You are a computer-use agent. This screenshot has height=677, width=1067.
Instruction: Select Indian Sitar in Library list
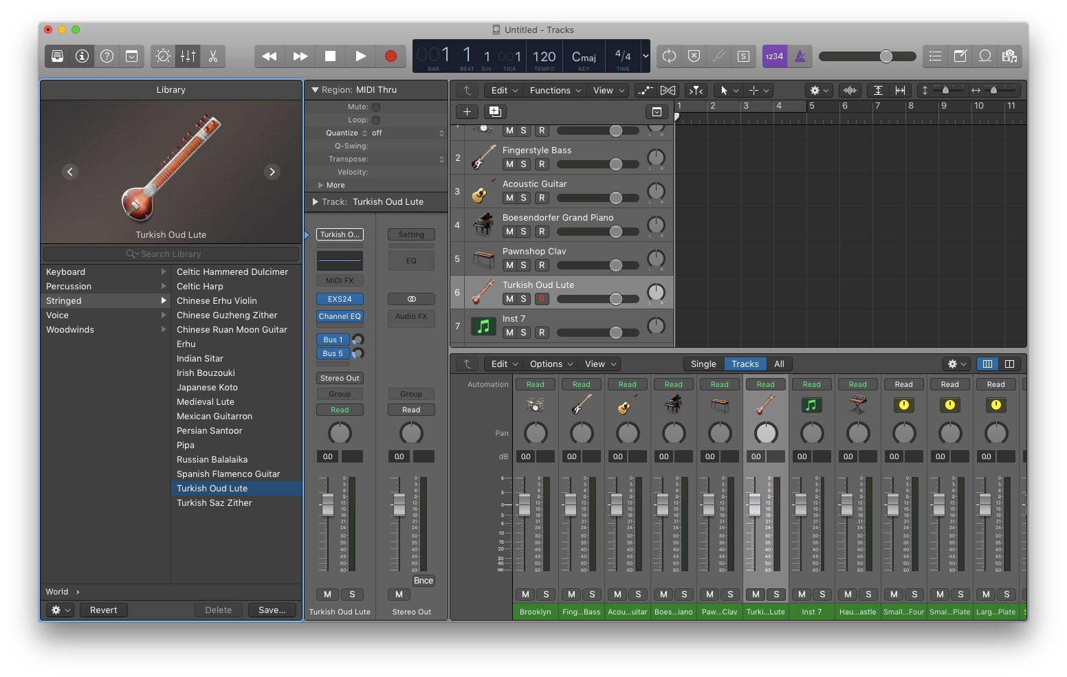point(200,359)
